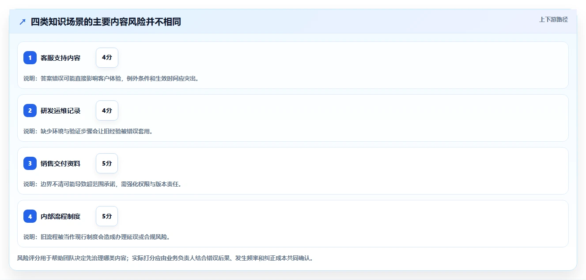Click the 上下游路径 label in the header
The height and width of the screenshot is (280, 586).
pyautogui.click(x=553, y=19)
